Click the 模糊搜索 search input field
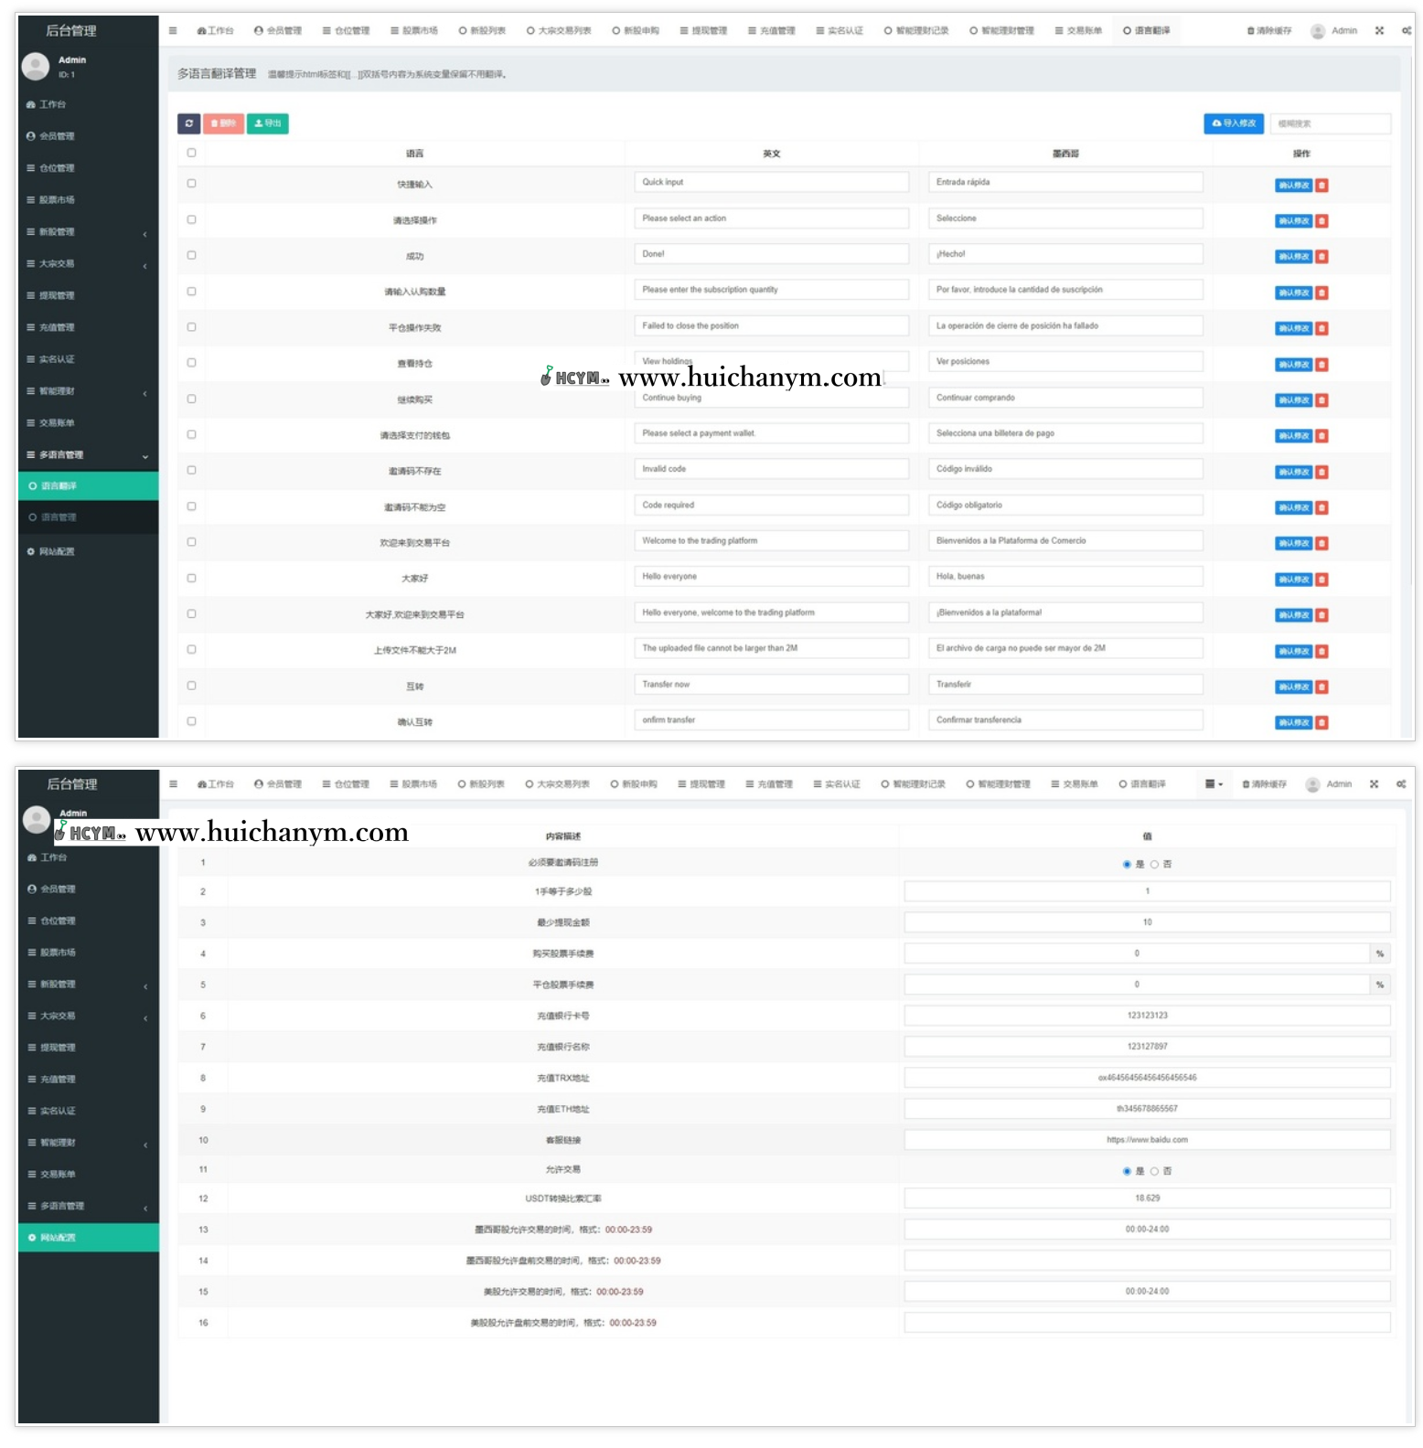 1330,123
